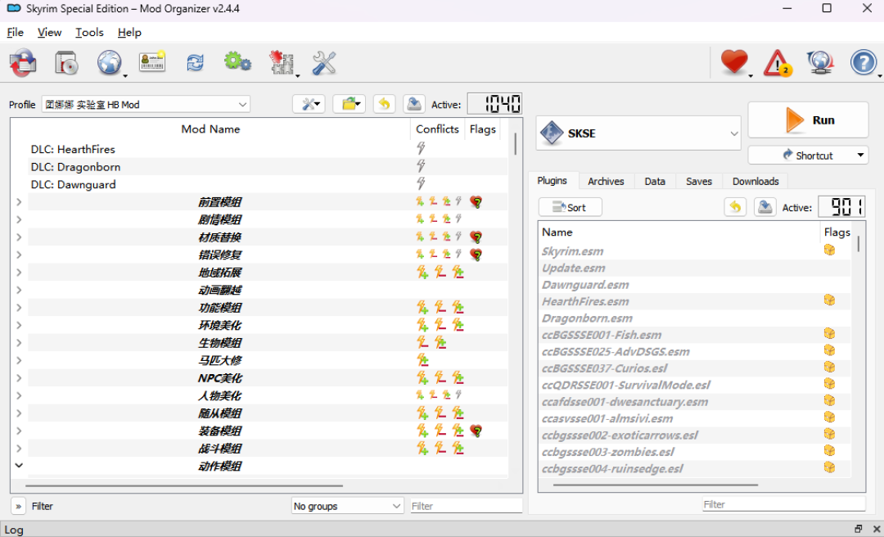Click the flag icon on 前置模组 row
Image resolution: width=884 pixels, height=537 pixels.
point(476,202)
